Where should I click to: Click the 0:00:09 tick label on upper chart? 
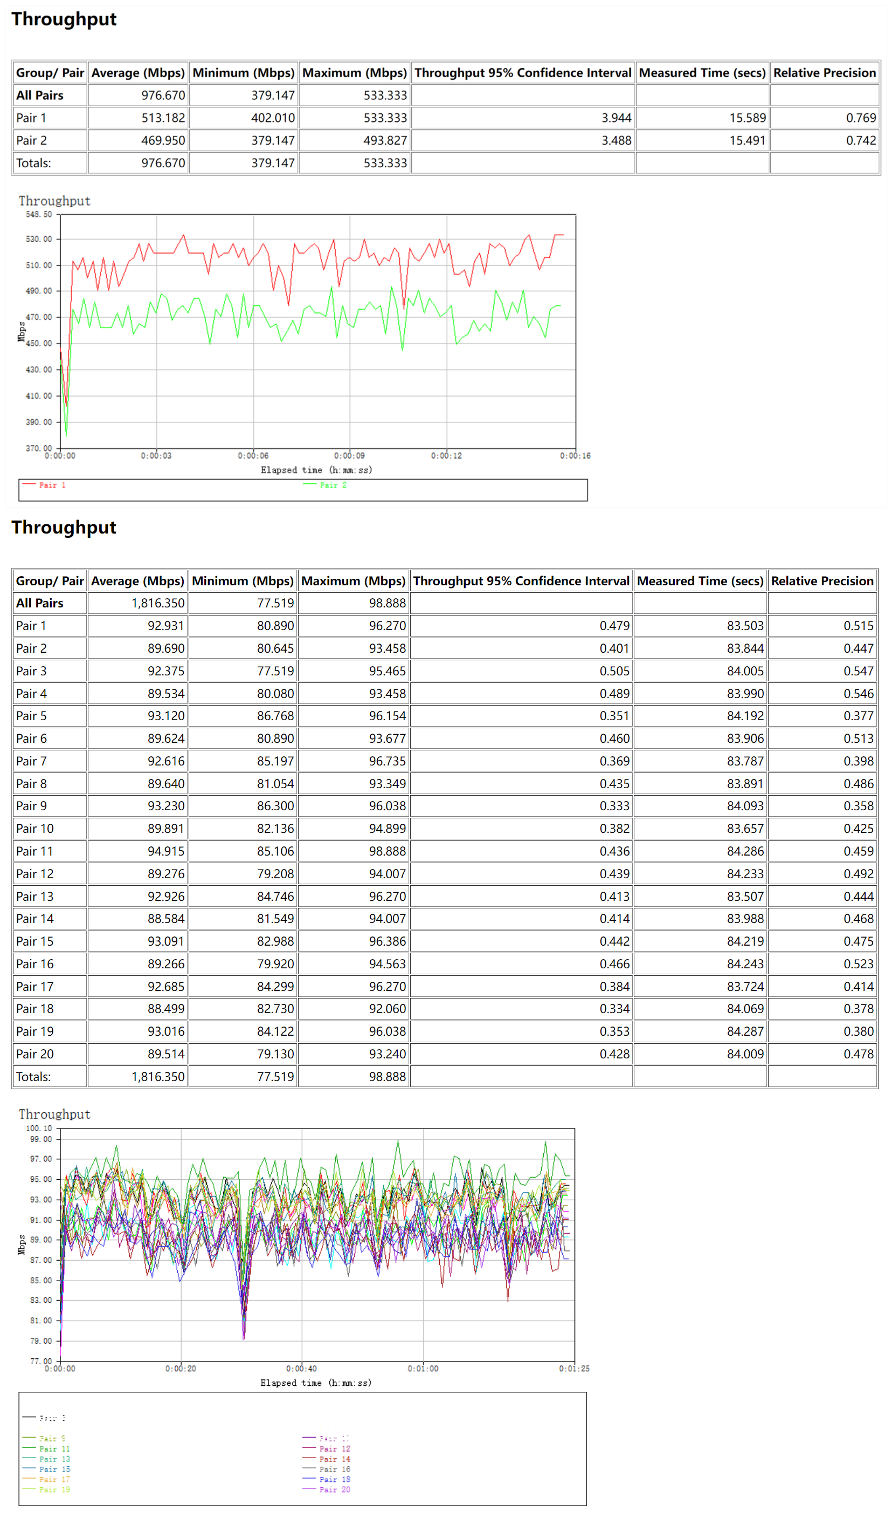(x=349, y=455)
